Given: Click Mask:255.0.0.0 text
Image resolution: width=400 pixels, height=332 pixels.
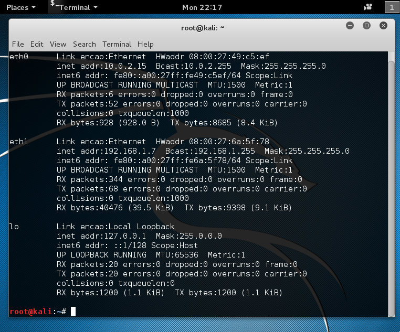Looking at the screenshot, I should 189,235.
